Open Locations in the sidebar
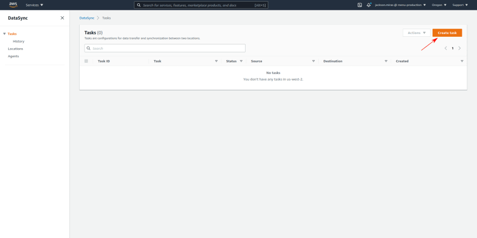 point(16,49)
